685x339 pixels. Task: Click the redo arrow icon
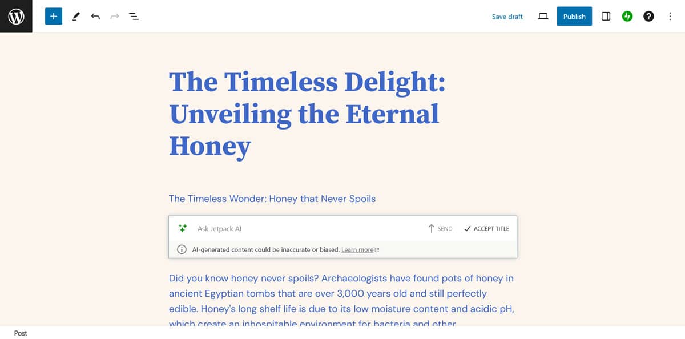(x=114, y=17)
